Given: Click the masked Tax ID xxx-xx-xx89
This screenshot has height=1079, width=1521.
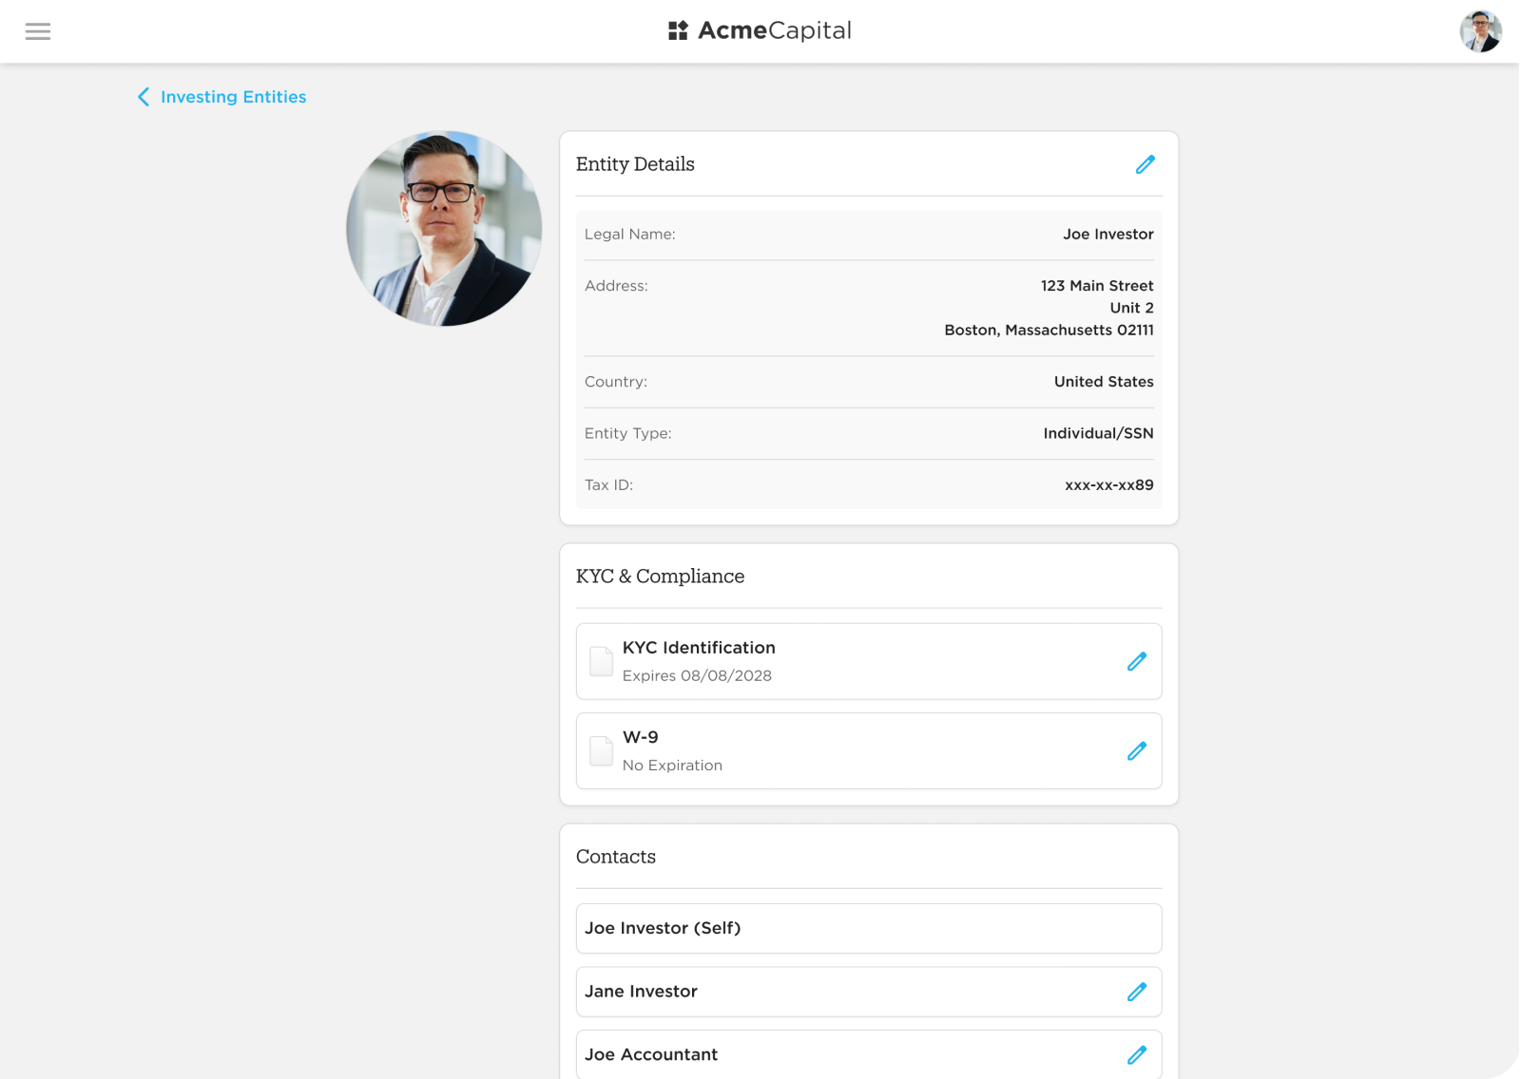Looking at the screenshot, I should [1109, 484].
